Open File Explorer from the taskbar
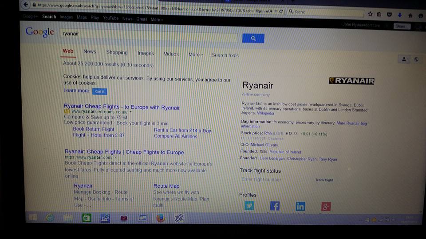 tap(68, 218)
